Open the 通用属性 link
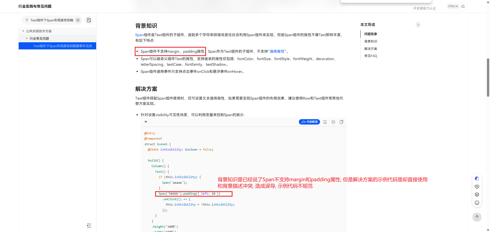 tap(277, 51)
